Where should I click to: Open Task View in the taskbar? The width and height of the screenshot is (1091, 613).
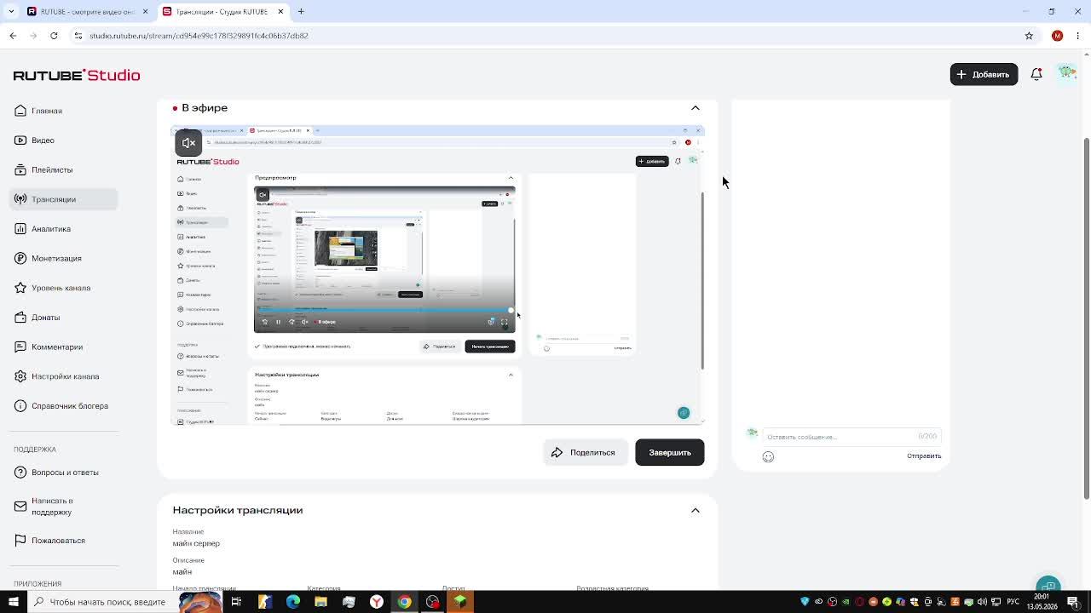point(236,602)
